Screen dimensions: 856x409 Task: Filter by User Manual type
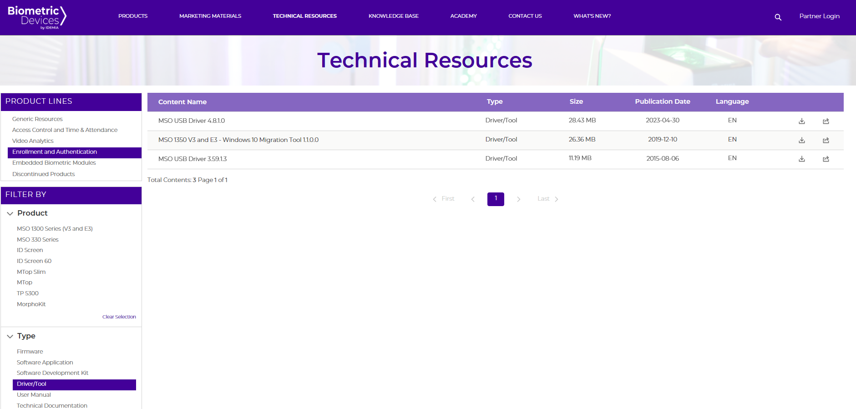34,395
